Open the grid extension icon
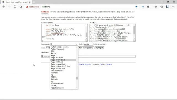 [148, 7]
